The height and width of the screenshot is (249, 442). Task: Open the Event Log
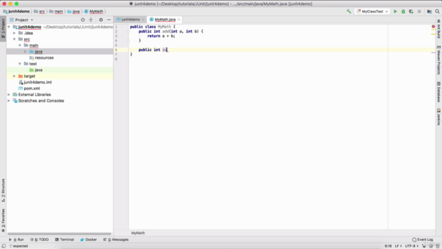[x=423, y=239]
